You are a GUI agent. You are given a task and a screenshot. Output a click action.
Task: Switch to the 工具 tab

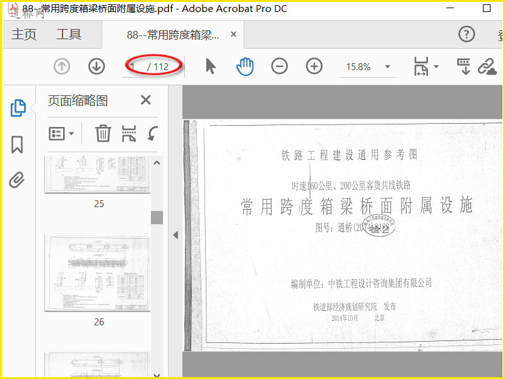tap(69, 34)
